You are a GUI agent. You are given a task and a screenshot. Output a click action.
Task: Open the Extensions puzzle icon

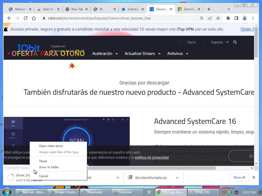[228, 18]
